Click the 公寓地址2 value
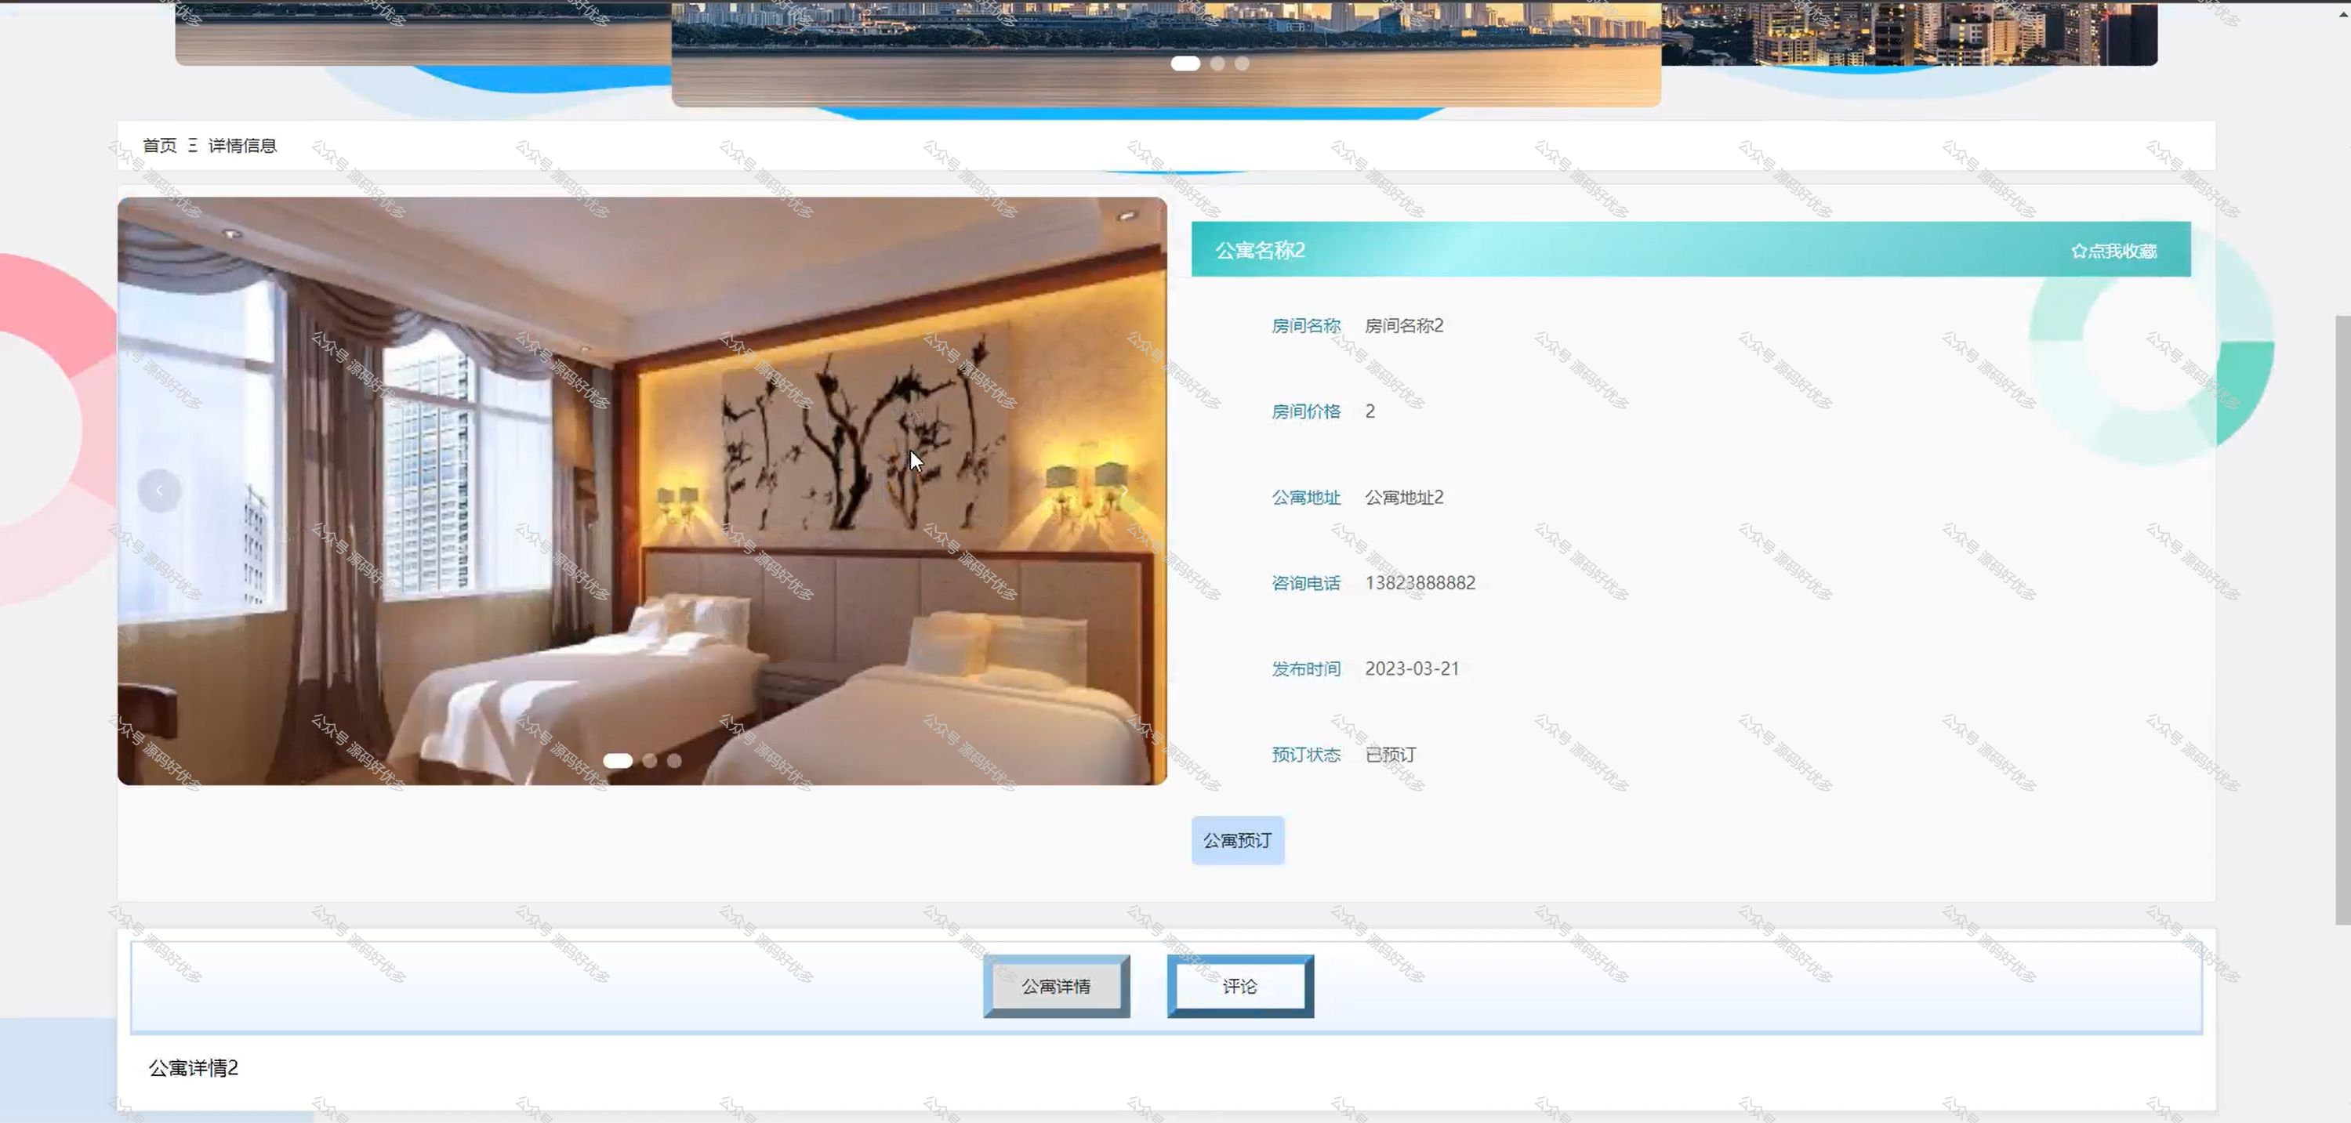2351x1123 pixels. pyautogui.click(x=1405, y=497)
